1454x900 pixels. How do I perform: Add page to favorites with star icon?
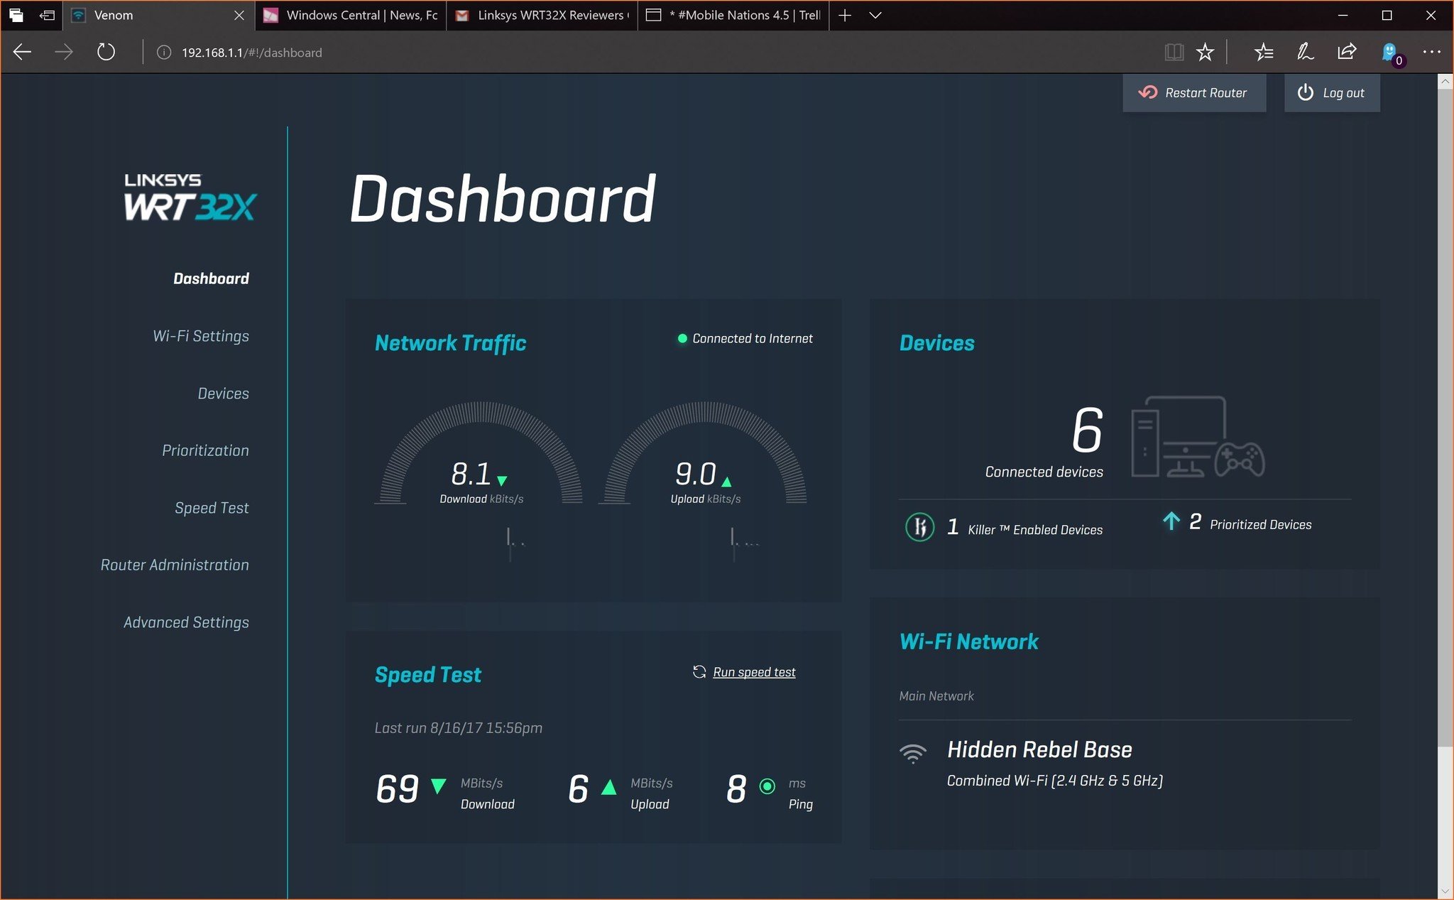click(x=1205, y=52)
